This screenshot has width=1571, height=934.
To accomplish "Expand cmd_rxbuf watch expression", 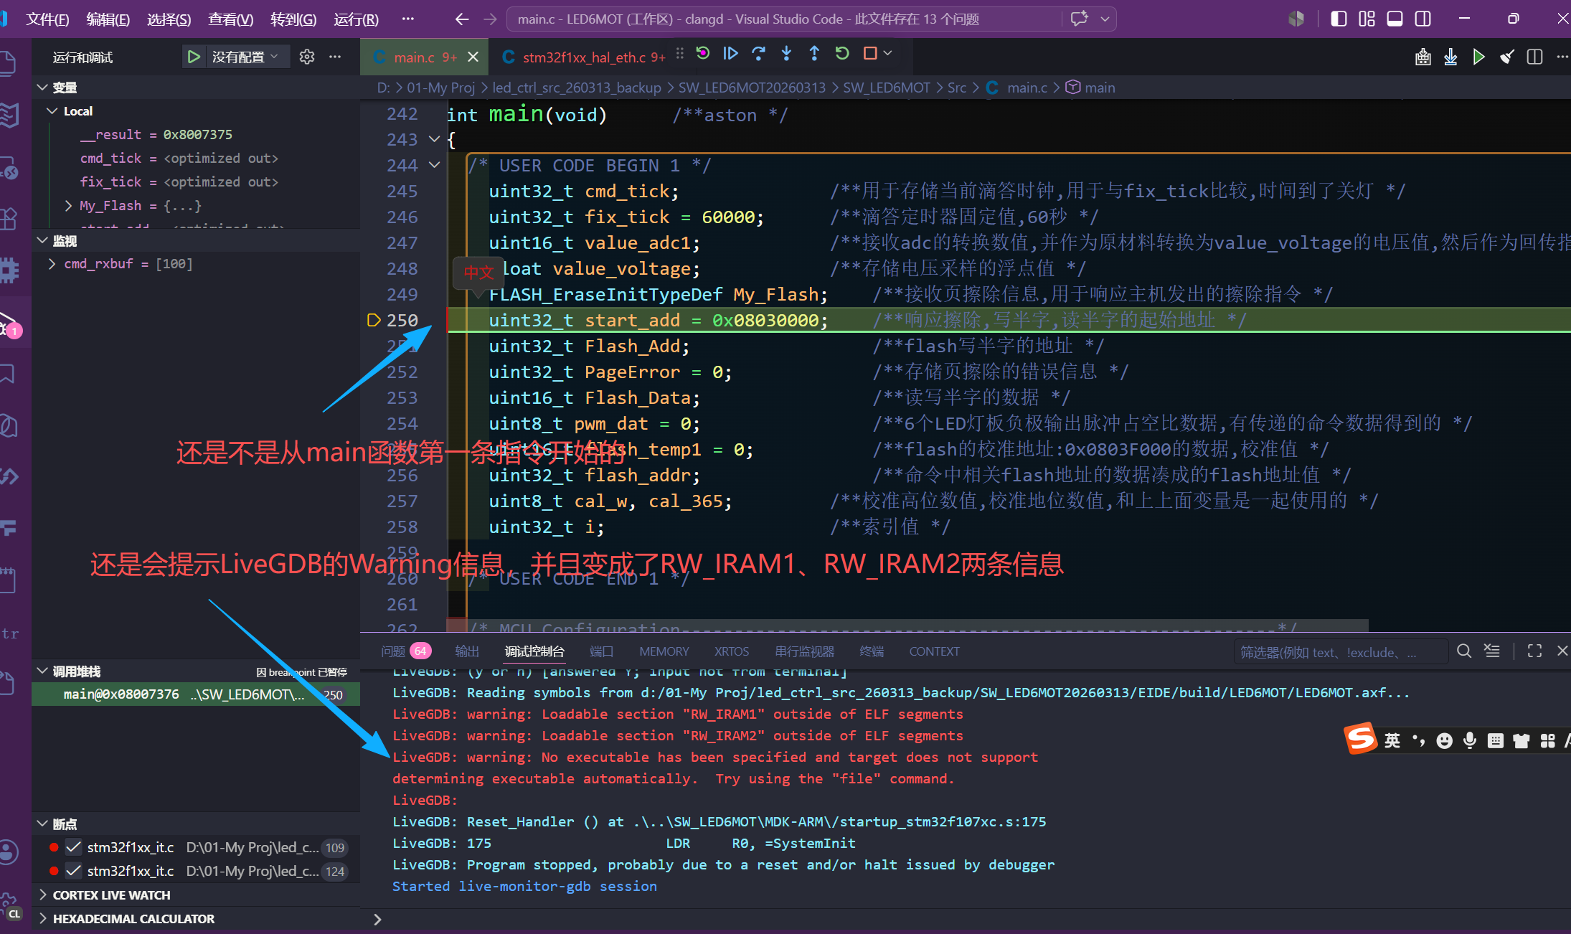I will [52, 264].
